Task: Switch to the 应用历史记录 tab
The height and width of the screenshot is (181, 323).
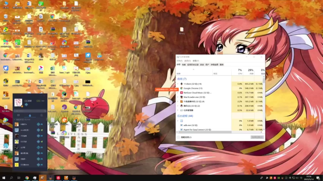Action: (x=193, y=65)
